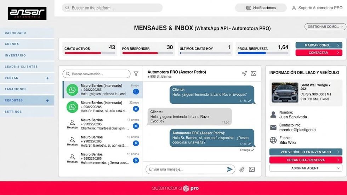Click the Entrega delivered checkmark
This screenshot has height=195, width=347.
[253, 150]
